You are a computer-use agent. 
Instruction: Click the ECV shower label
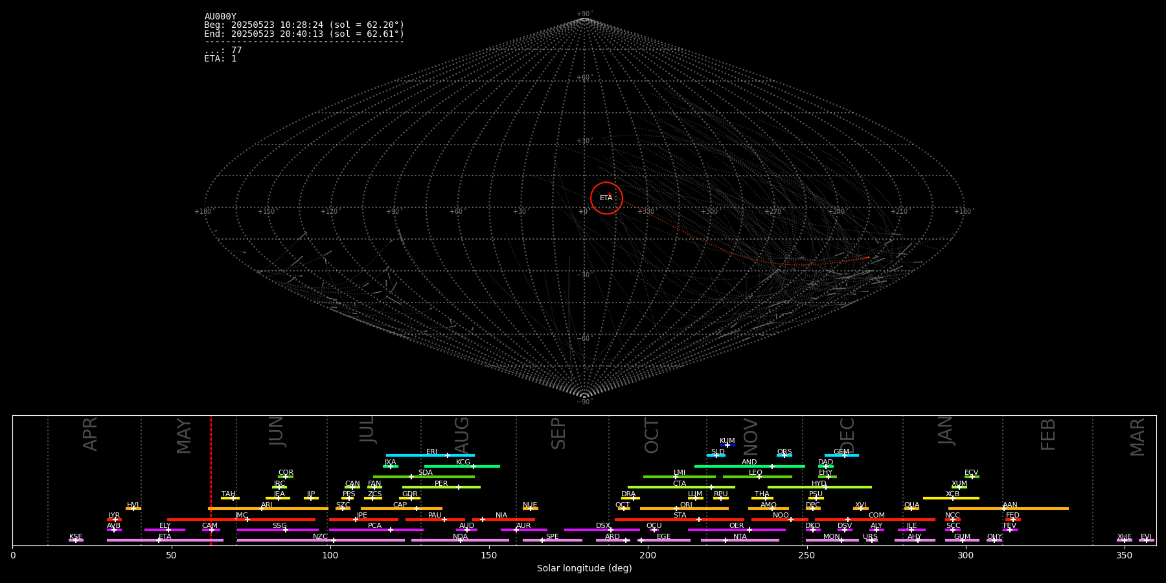(972, 473)
